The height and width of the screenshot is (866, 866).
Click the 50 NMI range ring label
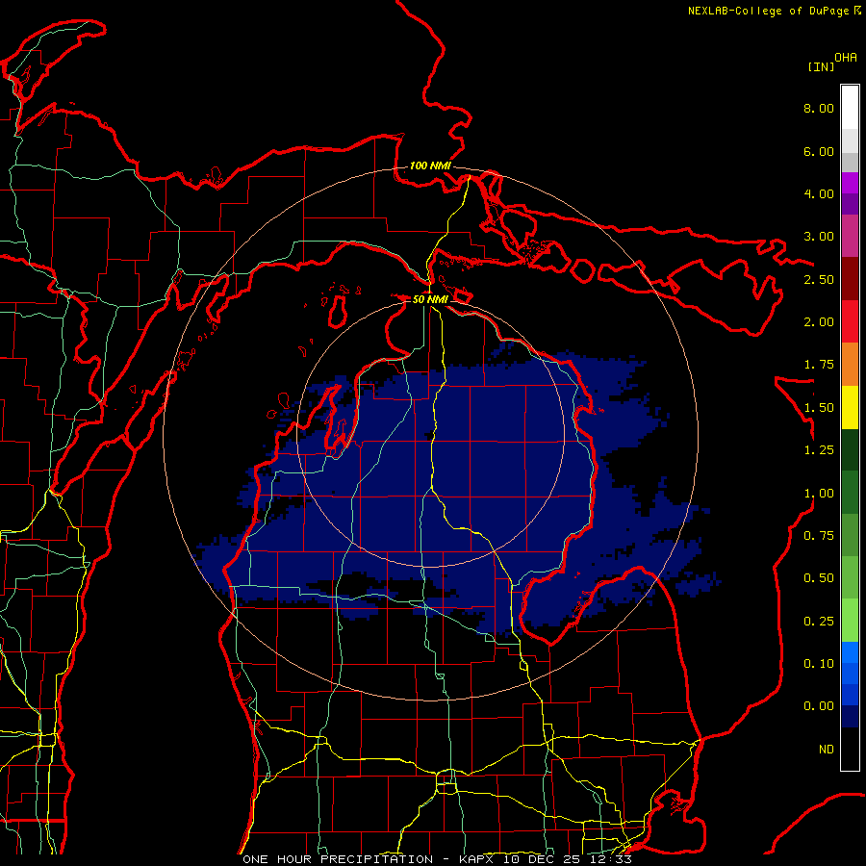pyautogui.click(x=430, y=299)
